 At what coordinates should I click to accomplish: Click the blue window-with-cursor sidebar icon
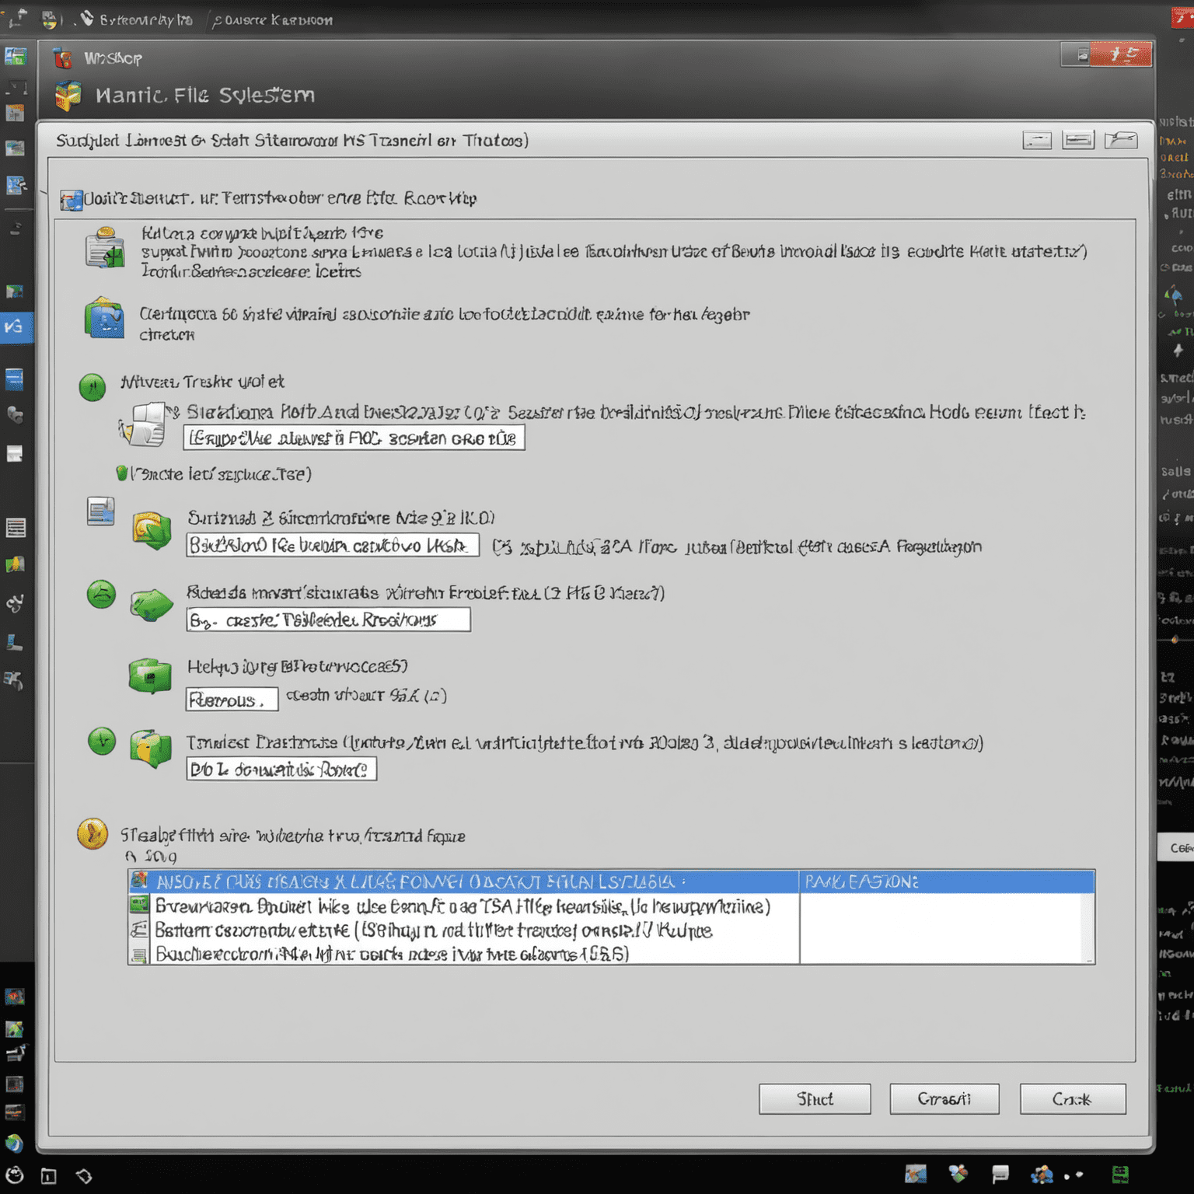point(16,185)
